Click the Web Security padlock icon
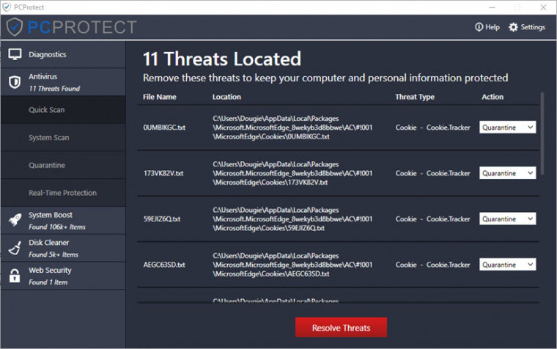The width and height of the screenshot is (557, 349). pyautogui.click(x=15, y=276)
